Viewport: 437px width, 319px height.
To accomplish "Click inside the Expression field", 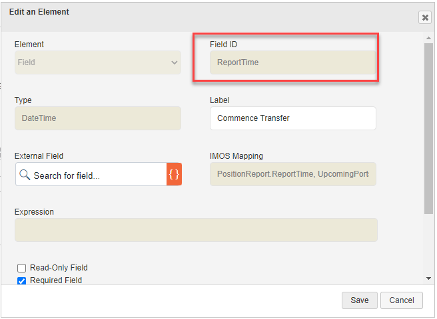I will (x=196, y=230).
